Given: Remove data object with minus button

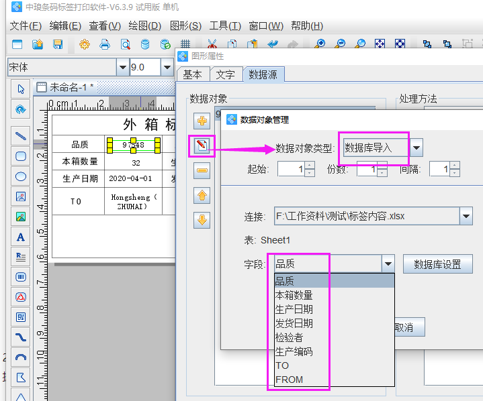Looking at the screenshot, I should tap(202, 170).
